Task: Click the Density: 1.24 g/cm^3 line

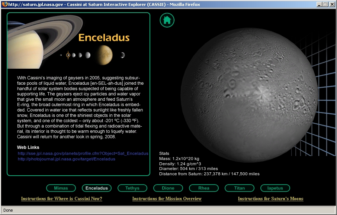Action: coord(180,164)
